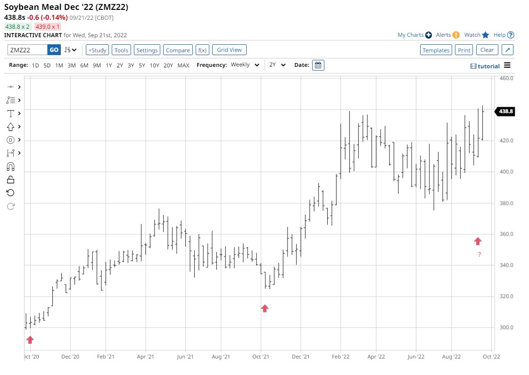Select the 3M range
The width and height of the screenshot is (529, 375).
pyautogui.click(x=72, y=65)
